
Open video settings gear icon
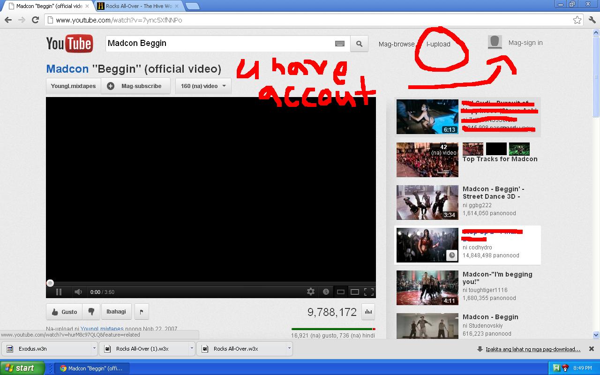click(x=311, y=292)
